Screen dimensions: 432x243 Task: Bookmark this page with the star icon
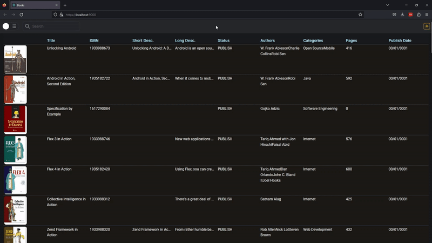coord(360,15)
